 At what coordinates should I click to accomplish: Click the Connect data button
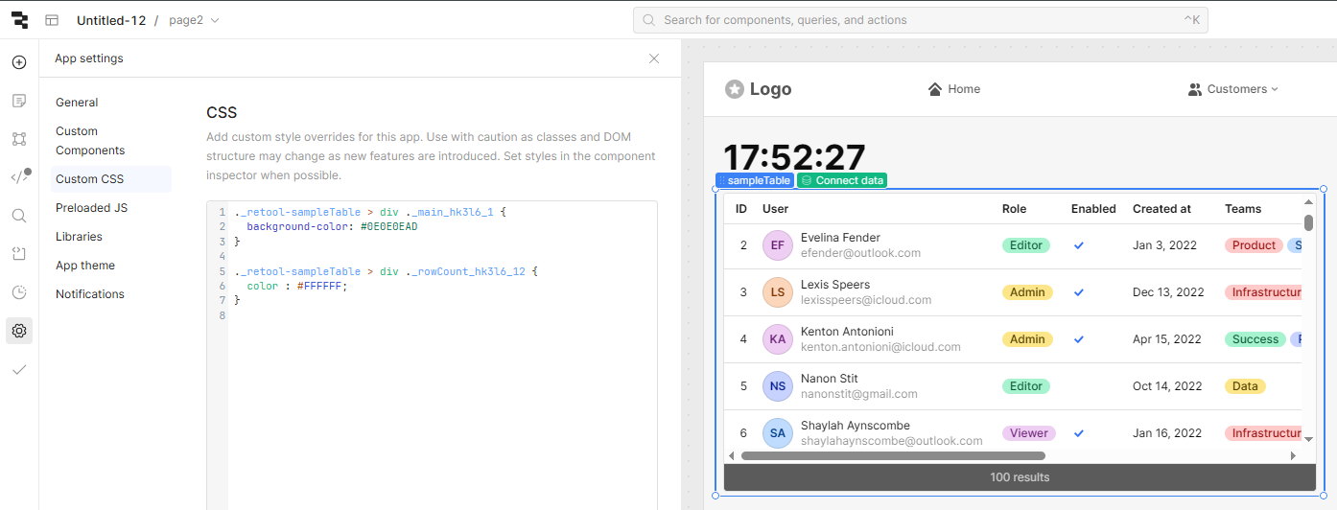[842, 180]
